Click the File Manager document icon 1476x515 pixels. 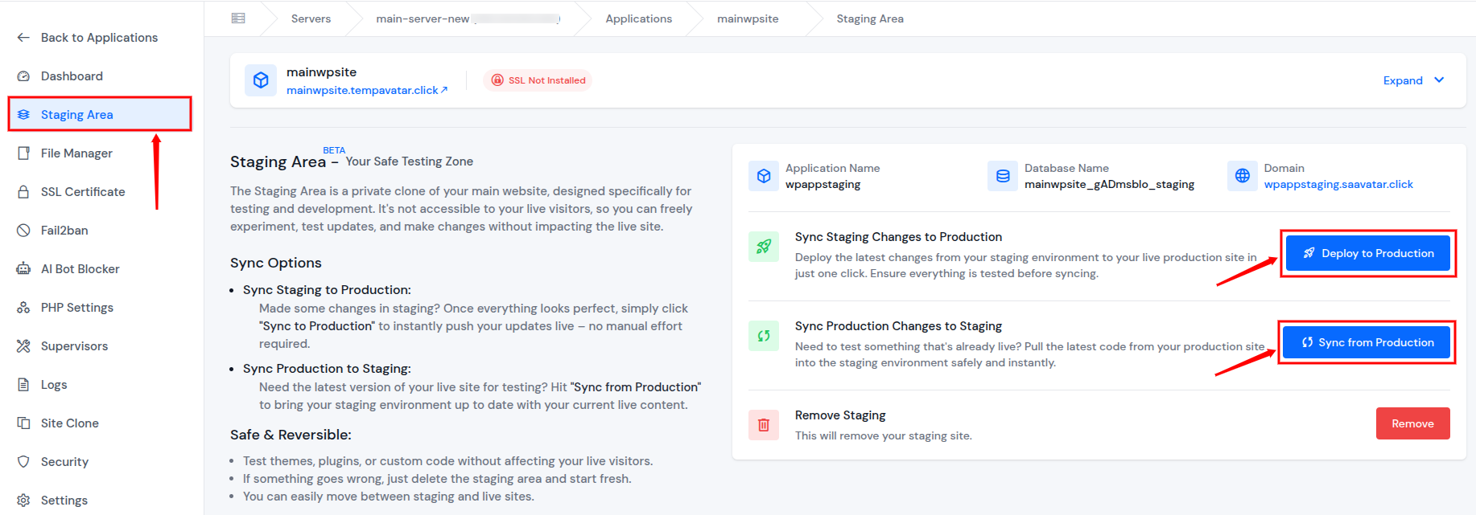23,153
